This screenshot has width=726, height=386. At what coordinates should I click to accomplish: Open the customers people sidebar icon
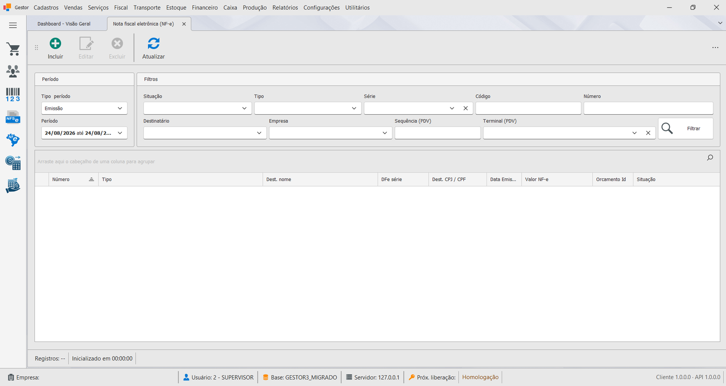(13, 71)
